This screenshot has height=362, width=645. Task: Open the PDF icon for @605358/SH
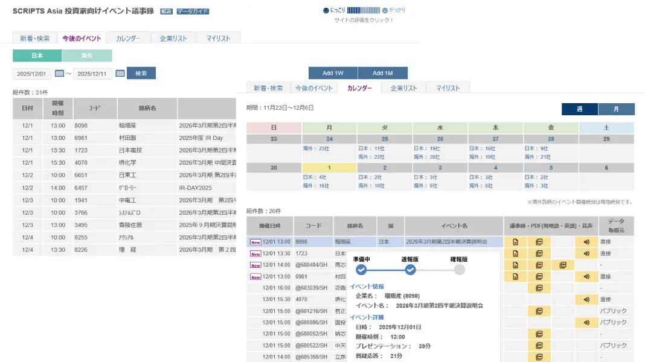pyautogui.click(x=539, y=357)
